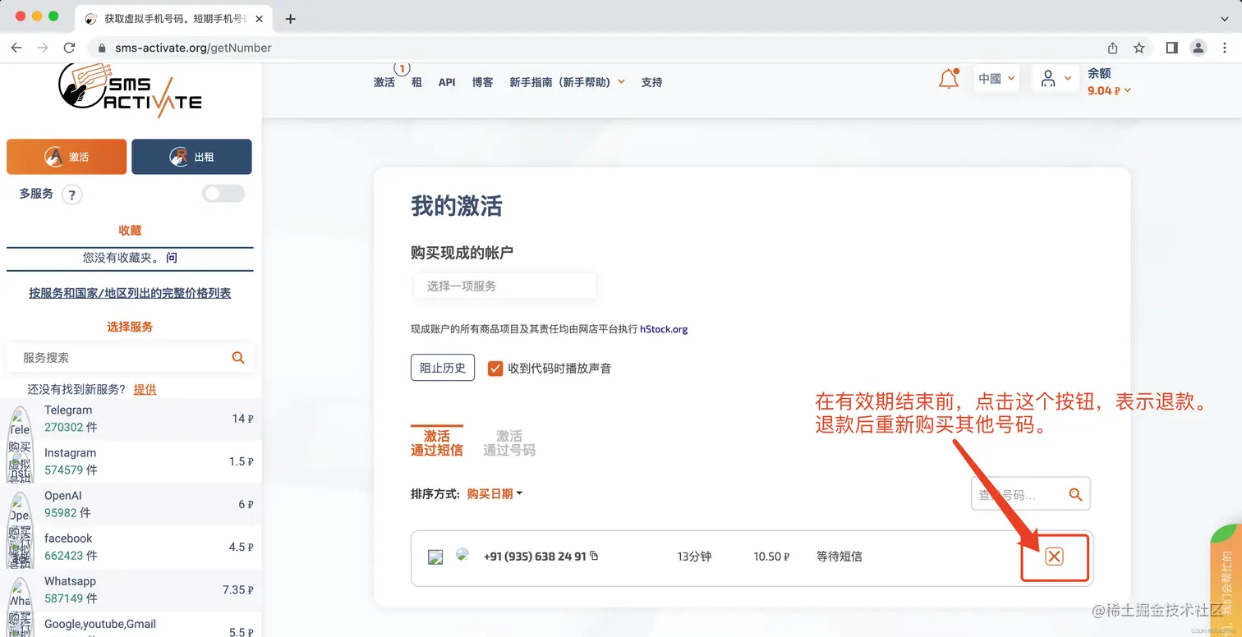Click browser back arrow

16,48
